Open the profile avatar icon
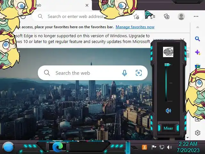 click(x=181, y=16)
